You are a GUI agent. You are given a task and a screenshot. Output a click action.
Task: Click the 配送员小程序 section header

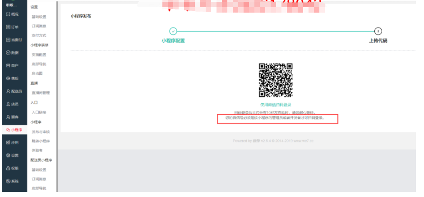41,160
